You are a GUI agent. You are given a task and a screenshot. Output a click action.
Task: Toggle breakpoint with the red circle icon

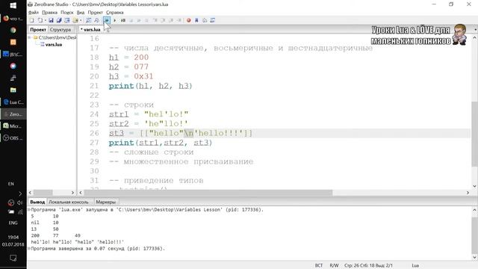coord(189,20)
